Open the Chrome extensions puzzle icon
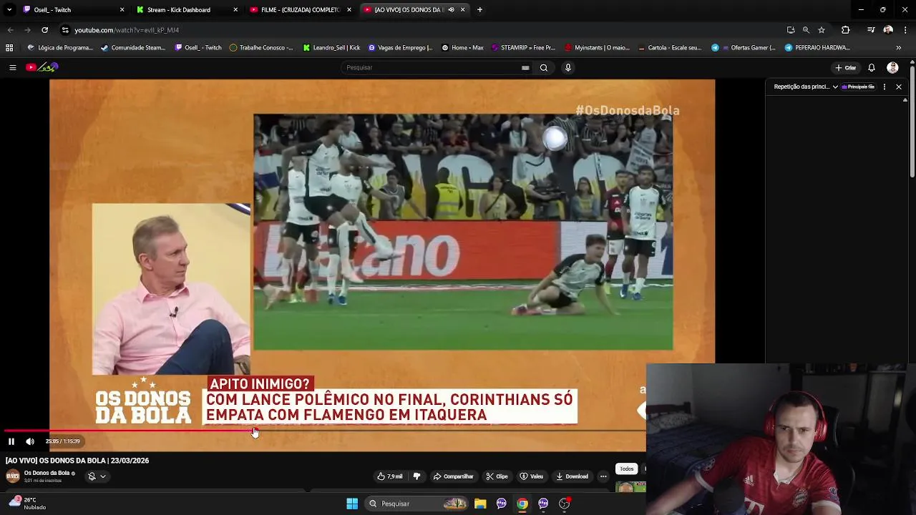The image size is (916, 515). pos(845,30)
